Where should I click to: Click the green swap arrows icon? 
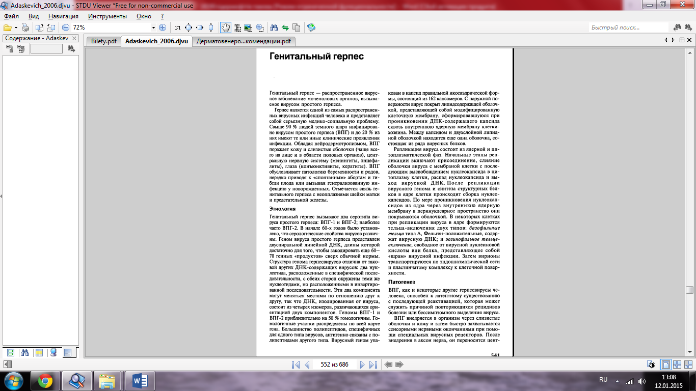[285, 27]
